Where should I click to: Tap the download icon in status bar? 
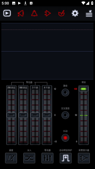point(25,3)
